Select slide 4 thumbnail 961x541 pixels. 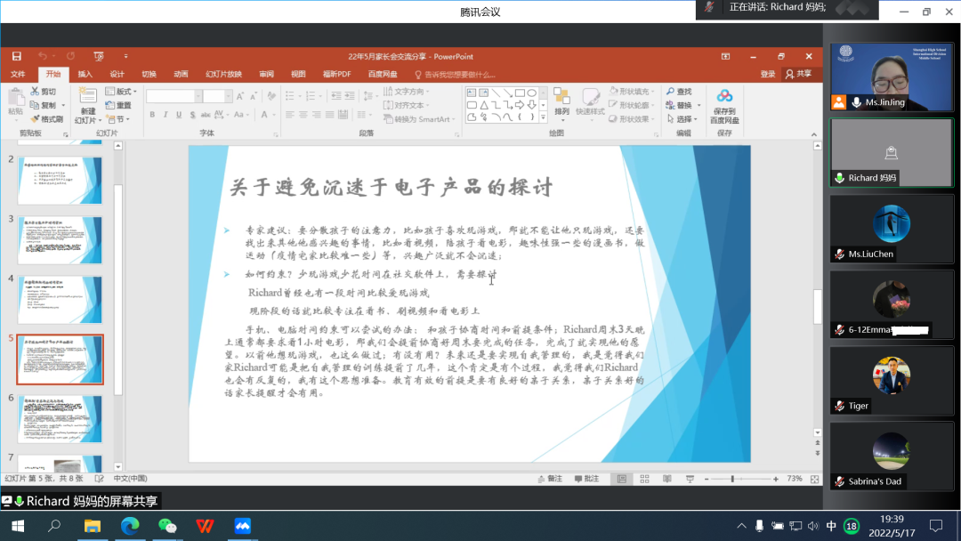[x=61, y=300]
